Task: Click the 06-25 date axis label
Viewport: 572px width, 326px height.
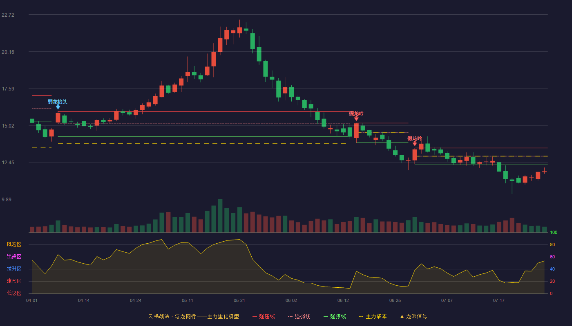Action: tap(395, 300)
